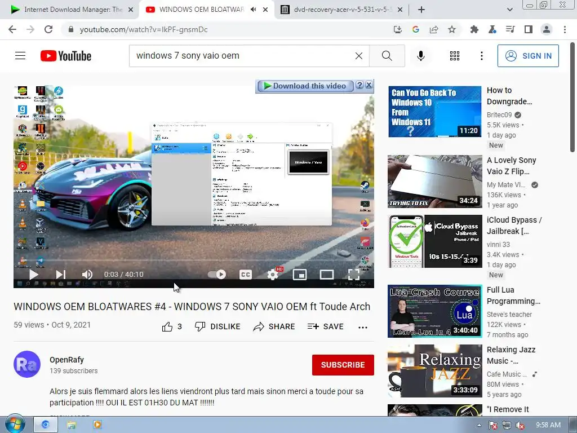Open YouTube apps grid
Viewport: 577px width, 433px height.
point(455,56)
